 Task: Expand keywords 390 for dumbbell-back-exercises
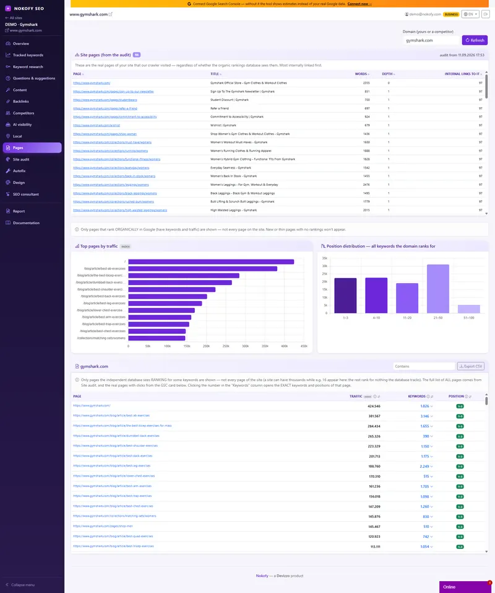[428, 436]
